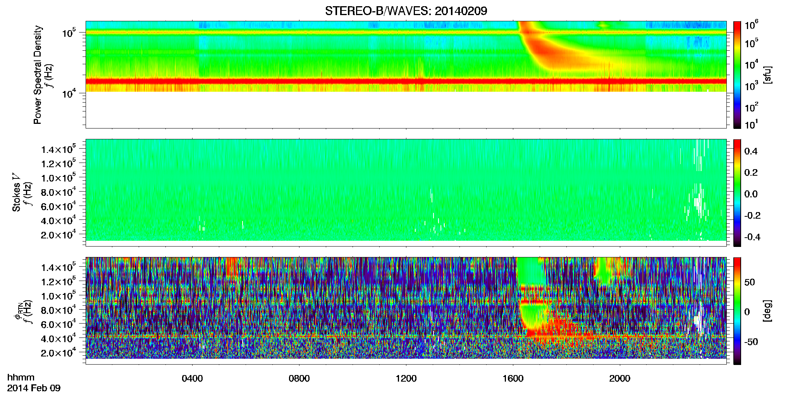
Task: Click the -0.4 label on Stokes colorbar
Action: [x=752, y=237]
